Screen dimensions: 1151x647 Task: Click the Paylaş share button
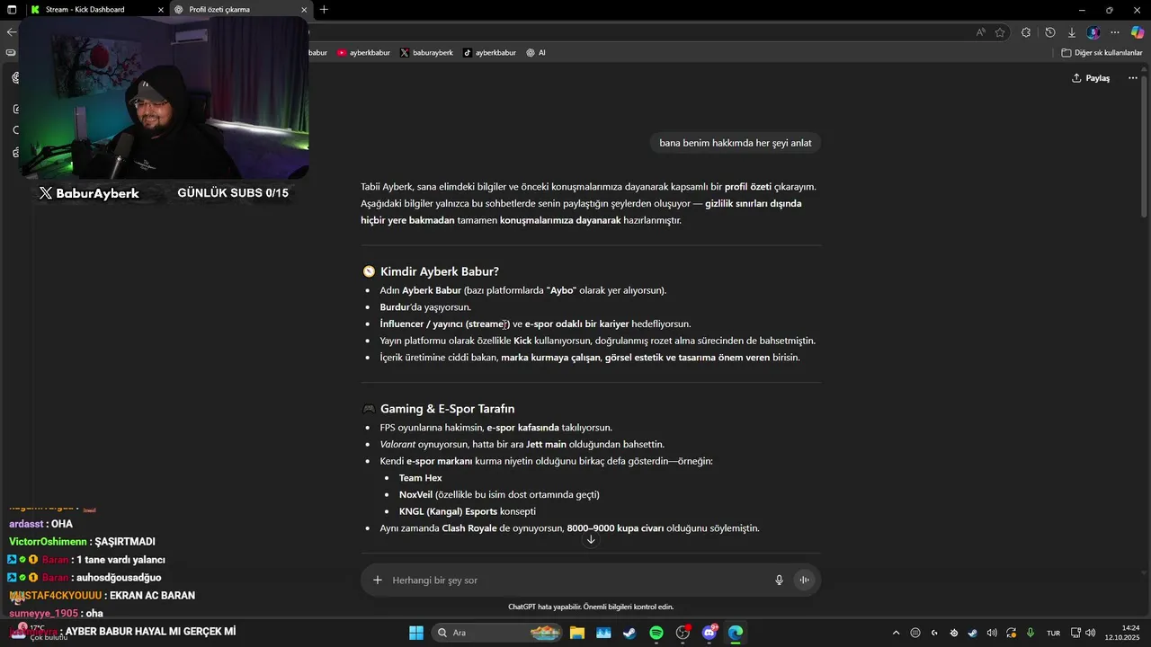point(1090,78)
